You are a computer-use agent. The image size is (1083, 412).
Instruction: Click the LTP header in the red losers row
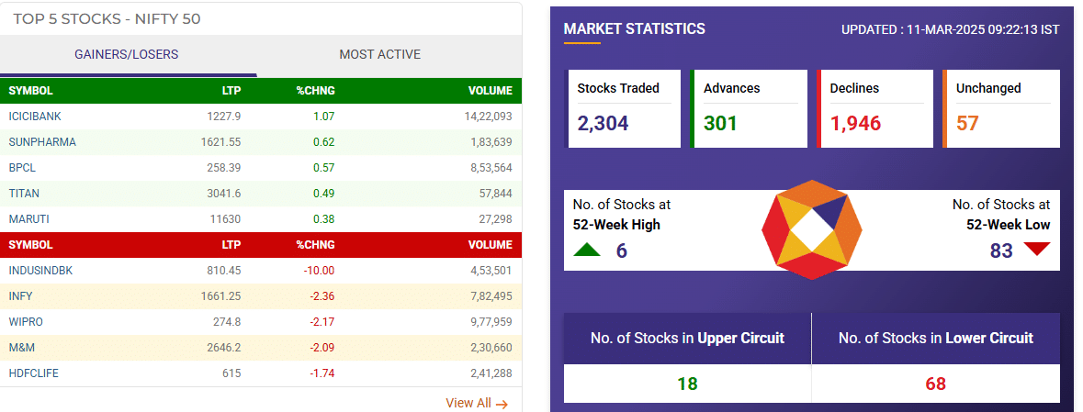(x=232, y=245)
